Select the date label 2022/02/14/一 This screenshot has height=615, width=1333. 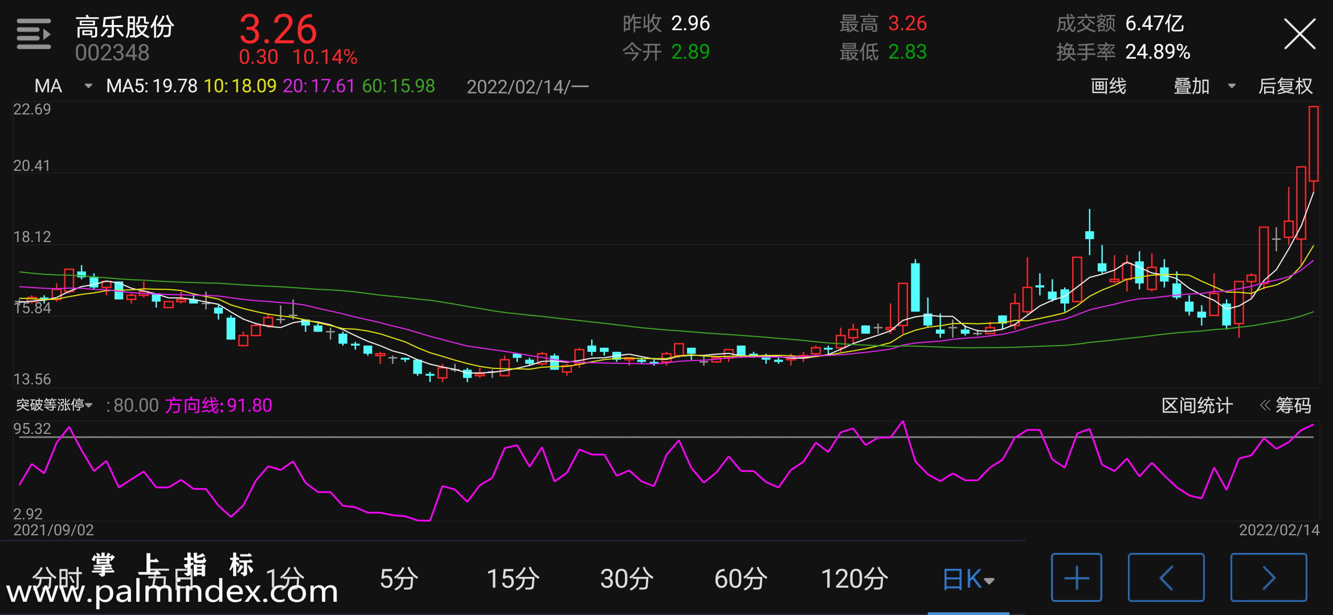click(x=528, y=87)
